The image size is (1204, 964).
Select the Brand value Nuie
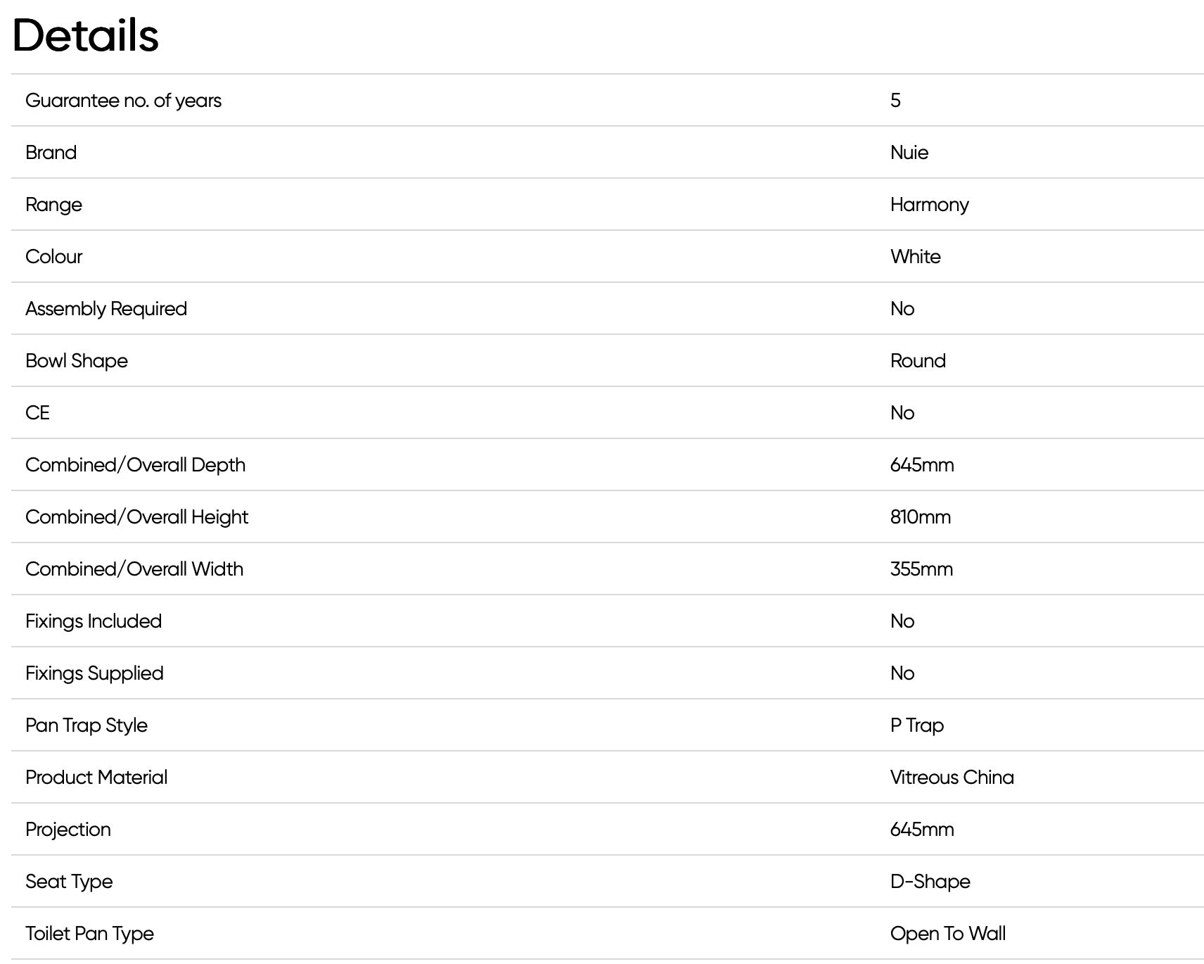(x=909, y=153)
